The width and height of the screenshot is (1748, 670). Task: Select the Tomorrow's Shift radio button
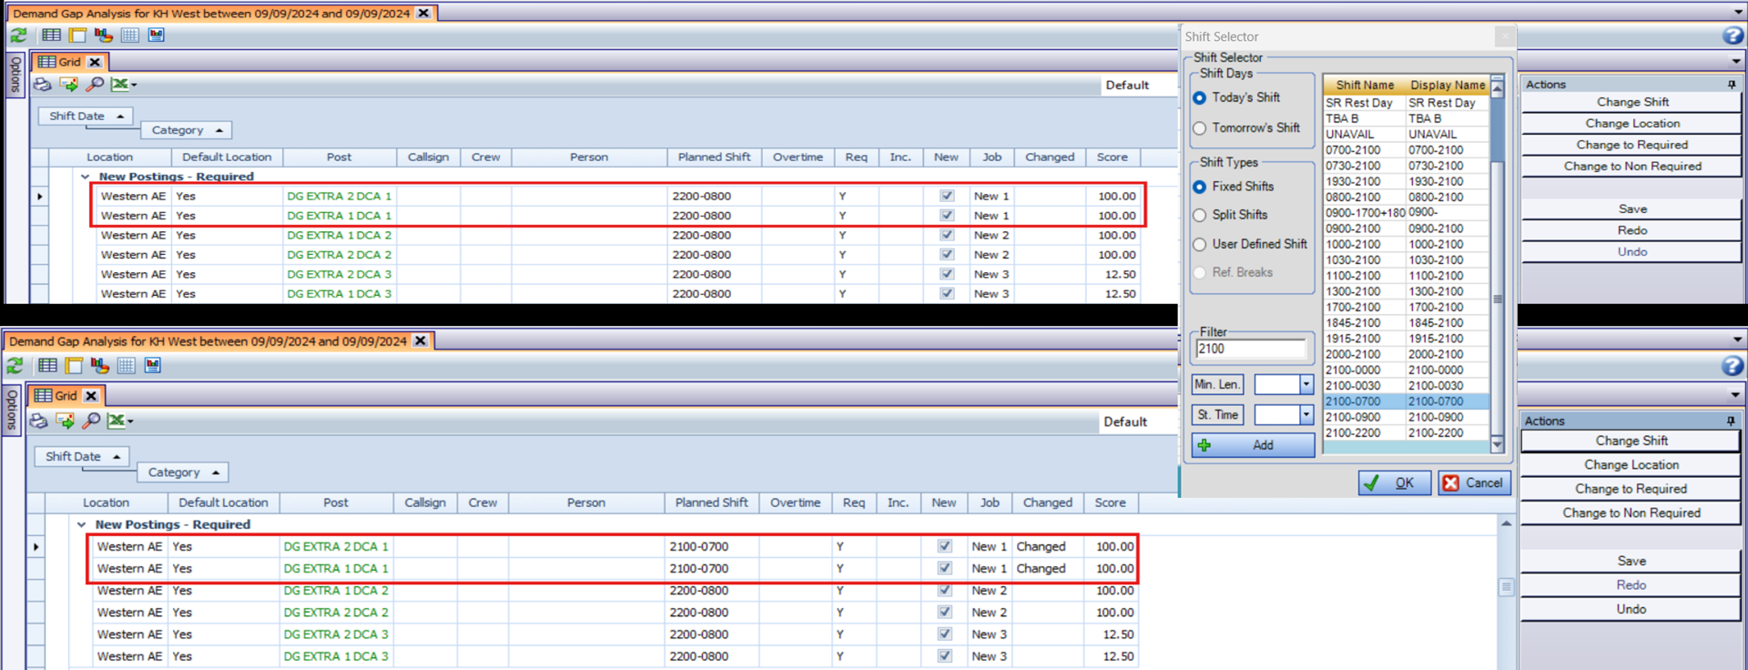[x=1200, y=128]
